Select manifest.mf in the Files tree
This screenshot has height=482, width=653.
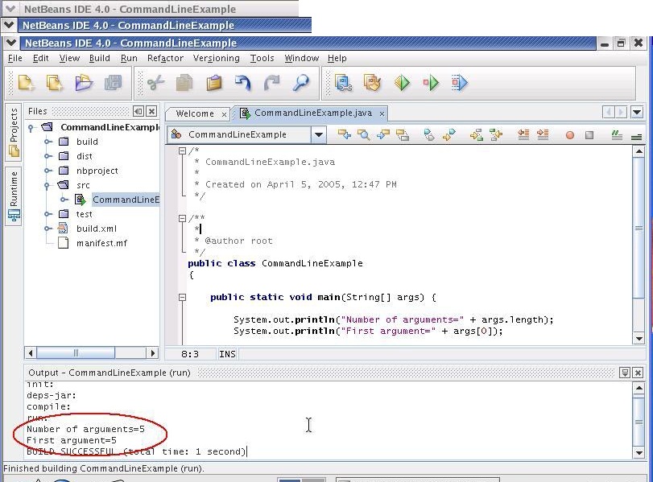point(101,243)
